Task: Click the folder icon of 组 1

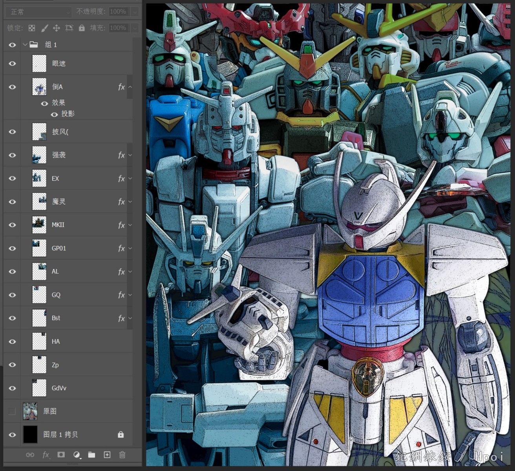Action: tap(34, 44)
